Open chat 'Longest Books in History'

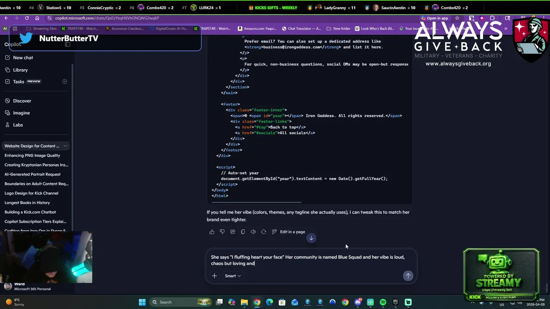(x=27, y=203)
